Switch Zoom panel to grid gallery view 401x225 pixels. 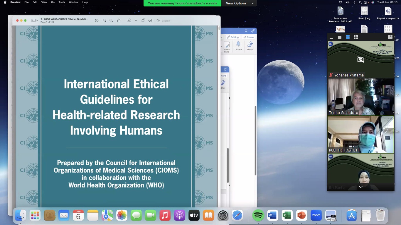(x=356, y=37)
